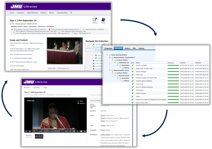Screen dimensions: 212x149
Task: Select the Validate against Database row
Action: [170, 81]
